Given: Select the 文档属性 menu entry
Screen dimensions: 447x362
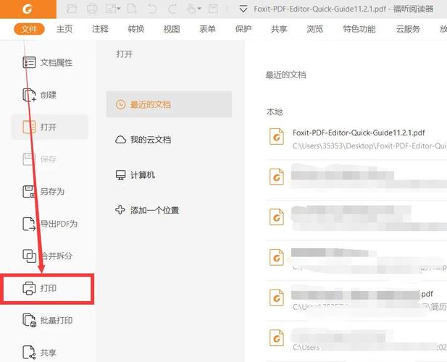Looking at the screenshot, I should point(49,62).
